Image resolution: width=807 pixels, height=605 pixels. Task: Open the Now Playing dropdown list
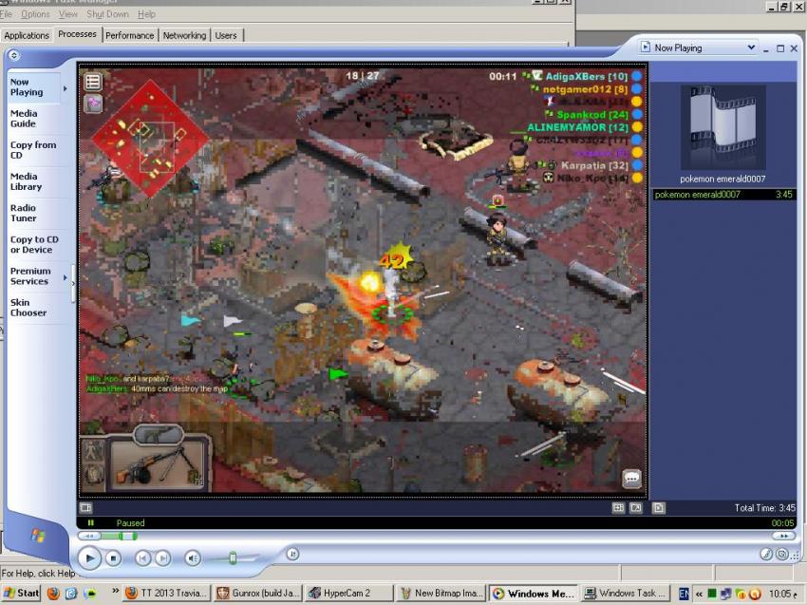(751, 47)
